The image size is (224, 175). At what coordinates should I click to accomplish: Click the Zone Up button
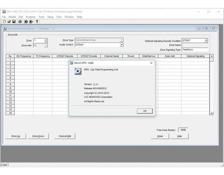point(16,136)
